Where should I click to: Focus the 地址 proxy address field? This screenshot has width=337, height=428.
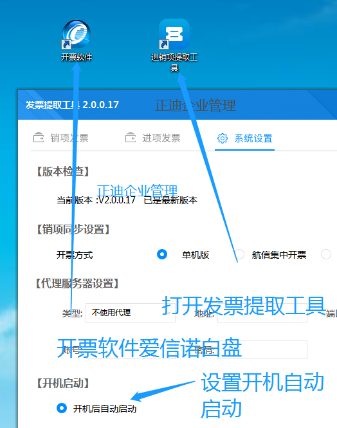tap(262, 313)
